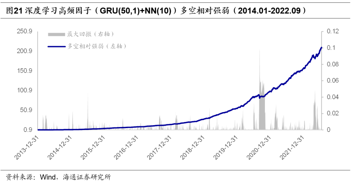Click legend label '多空相对强弱（左轴）'

click(97, 46)
